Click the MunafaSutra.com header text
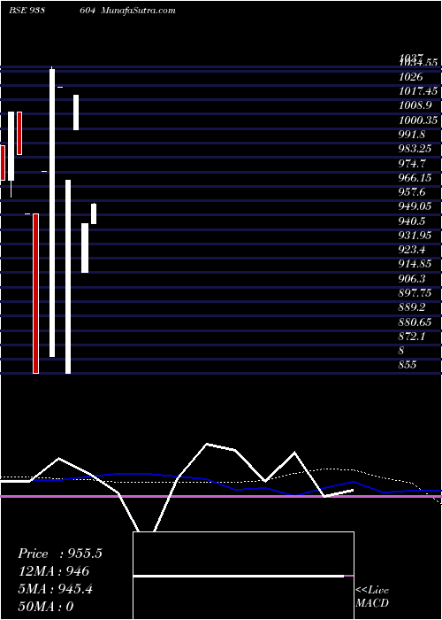This screenshot has height=620, width=442. [x=138, y=11]
